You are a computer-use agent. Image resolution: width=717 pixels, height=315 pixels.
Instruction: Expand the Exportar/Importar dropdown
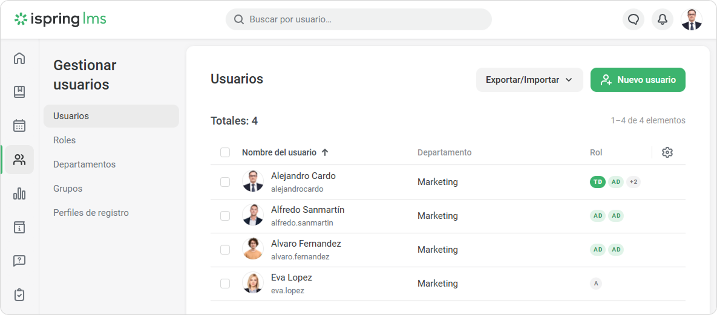(529, 80)
